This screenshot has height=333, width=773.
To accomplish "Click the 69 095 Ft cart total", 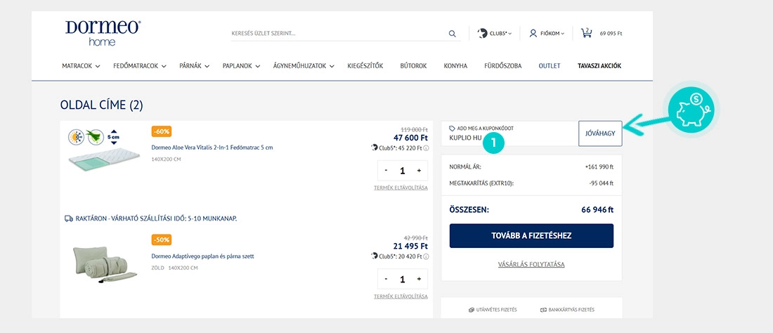I will (611, 34).
